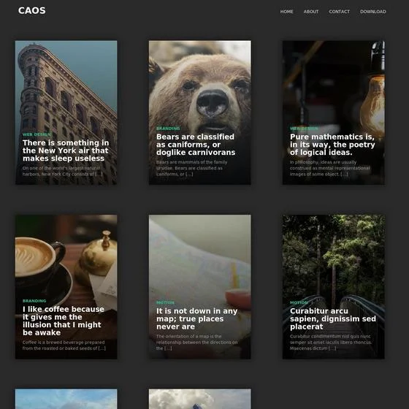Go to the ABOUT page

(311, 12)
